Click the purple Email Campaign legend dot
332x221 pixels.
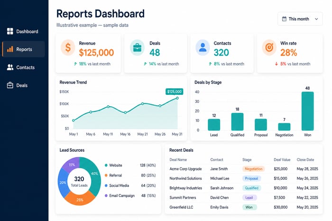tap(106, 195)
